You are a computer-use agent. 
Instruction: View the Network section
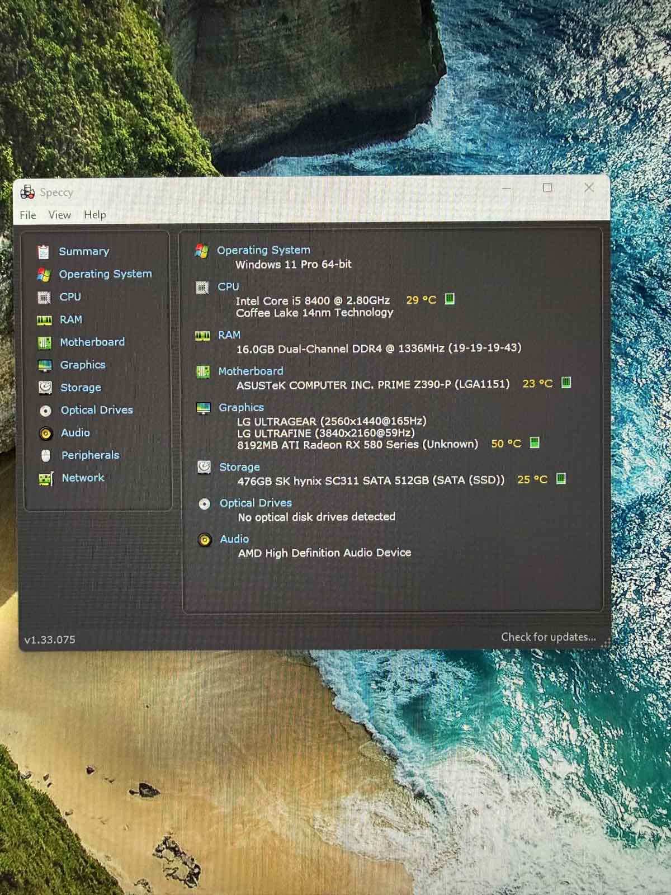point(83,478)
